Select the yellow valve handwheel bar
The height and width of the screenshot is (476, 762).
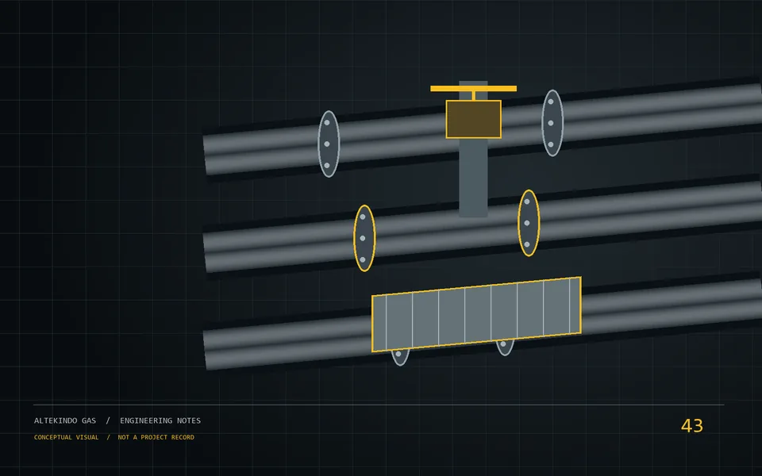click(473, 88)
